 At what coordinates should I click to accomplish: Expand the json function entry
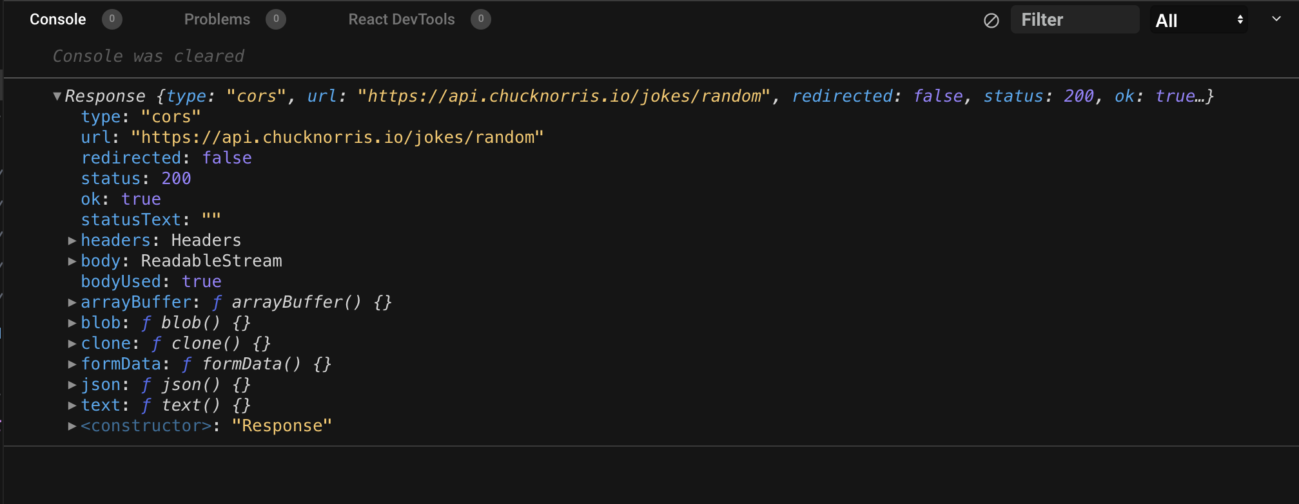click(x=72, y=385)
